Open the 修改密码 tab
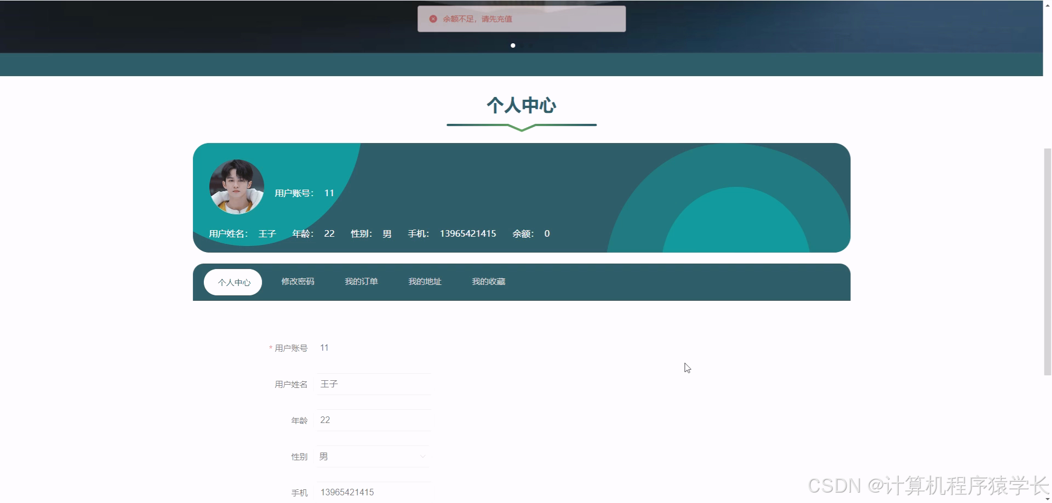This screenshot has width=1052, height=503. tap(298, 282)
